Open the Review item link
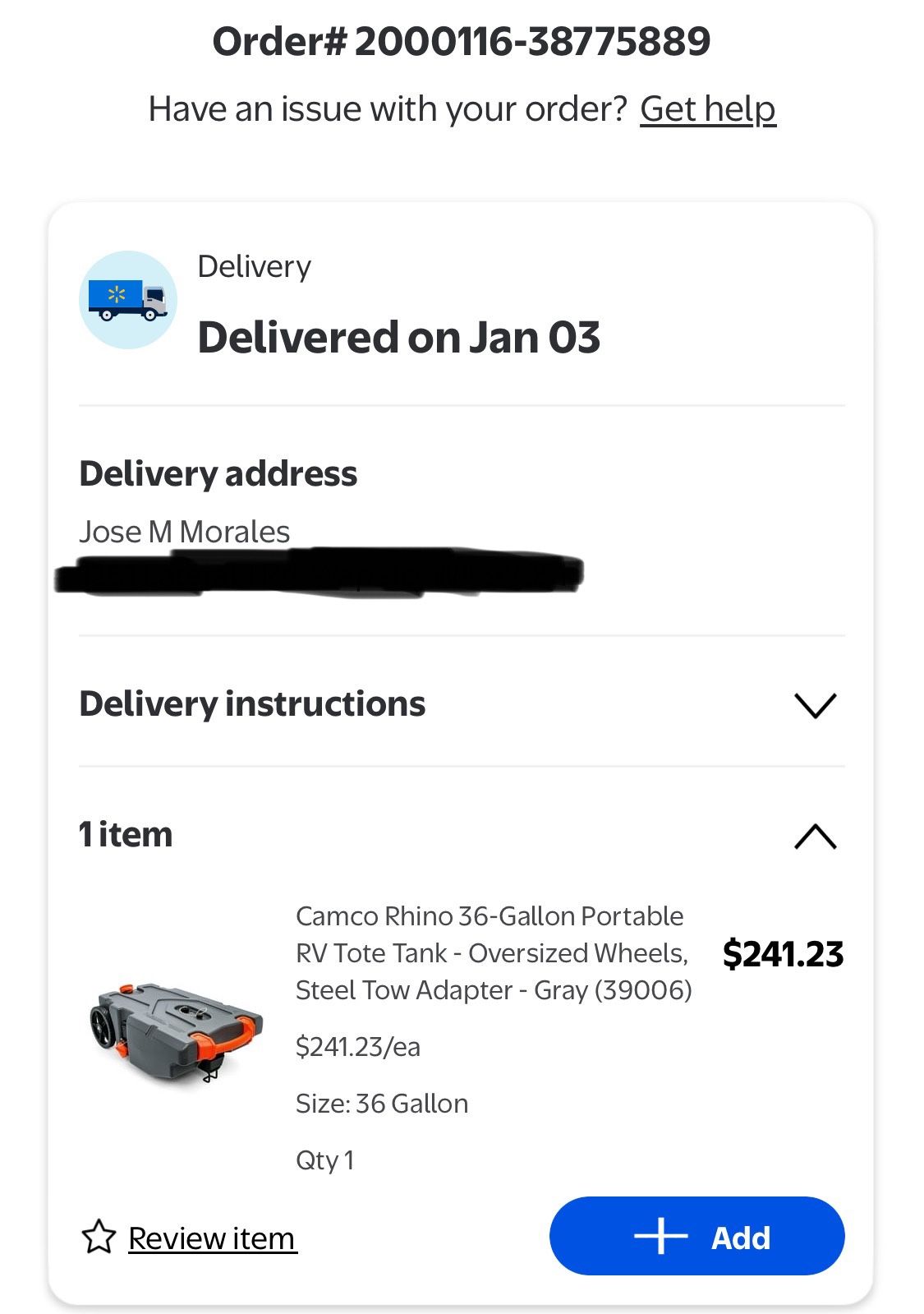 point(212,1238)
